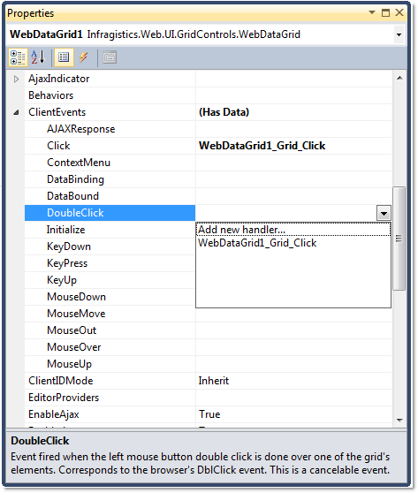
Task: Open the WebDataGrid1 object selector dropdown
Action: coord(399,34)
